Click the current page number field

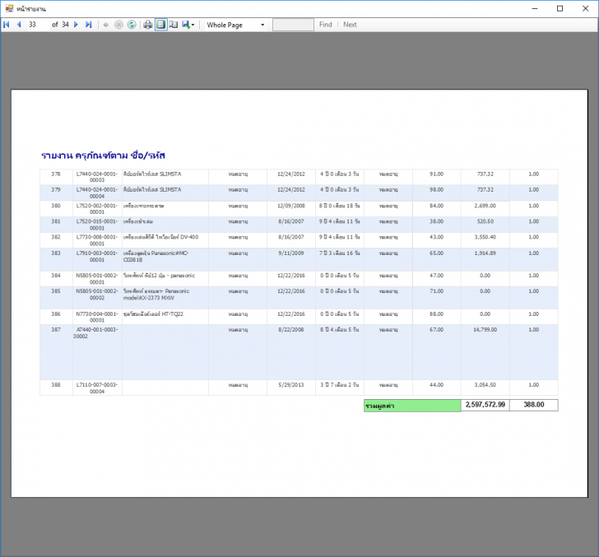tap(36, 25)
